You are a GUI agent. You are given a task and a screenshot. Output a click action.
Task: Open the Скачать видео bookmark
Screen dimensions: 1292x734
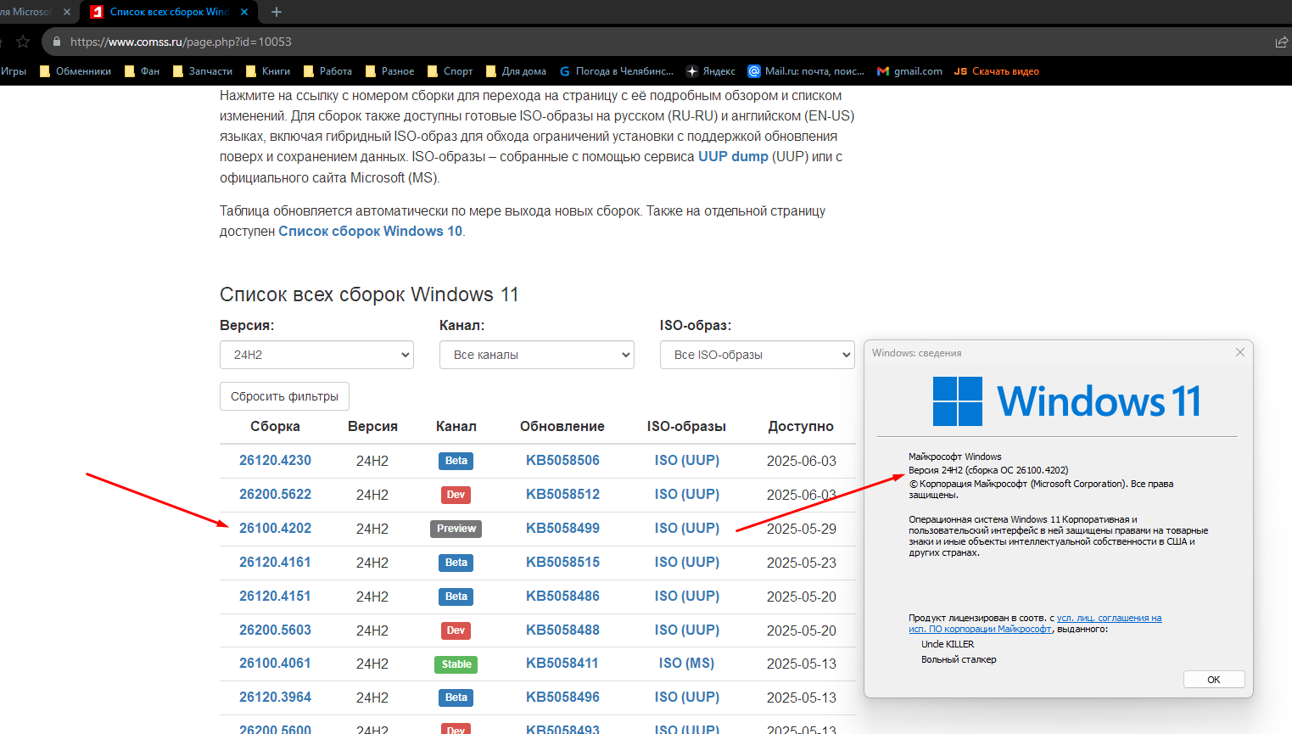tap(997, 71)
